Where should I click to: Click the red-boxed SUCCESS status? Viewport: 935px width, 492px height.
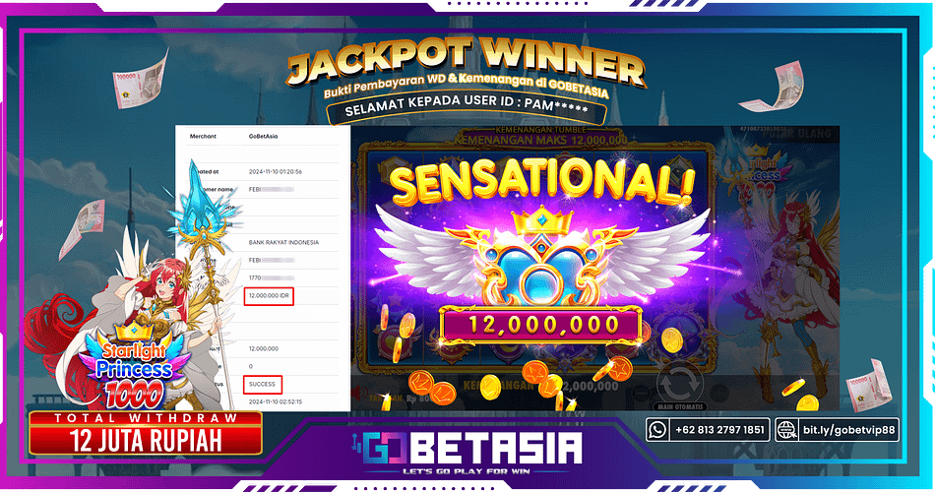coord(263,384)
